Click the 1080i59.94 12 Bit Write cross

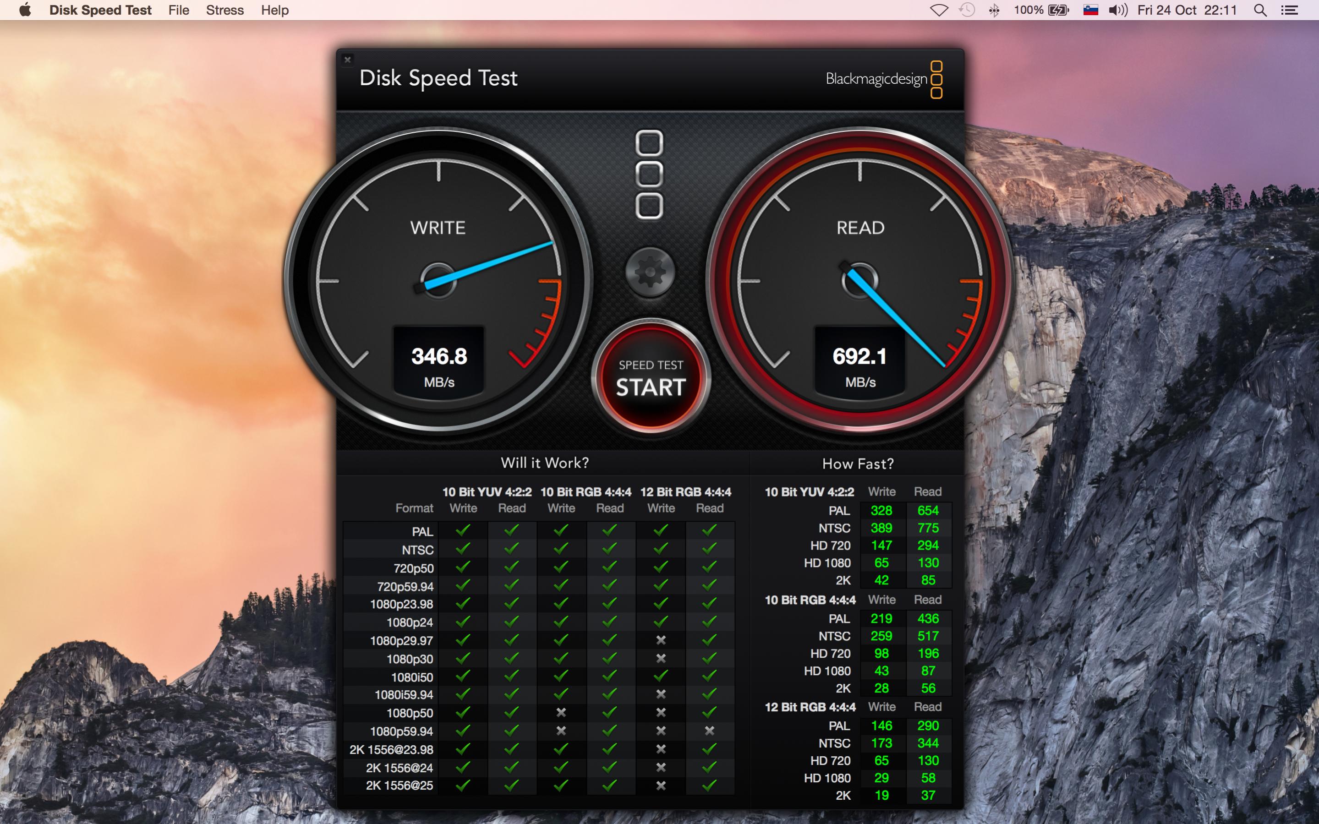coord(661,694)
